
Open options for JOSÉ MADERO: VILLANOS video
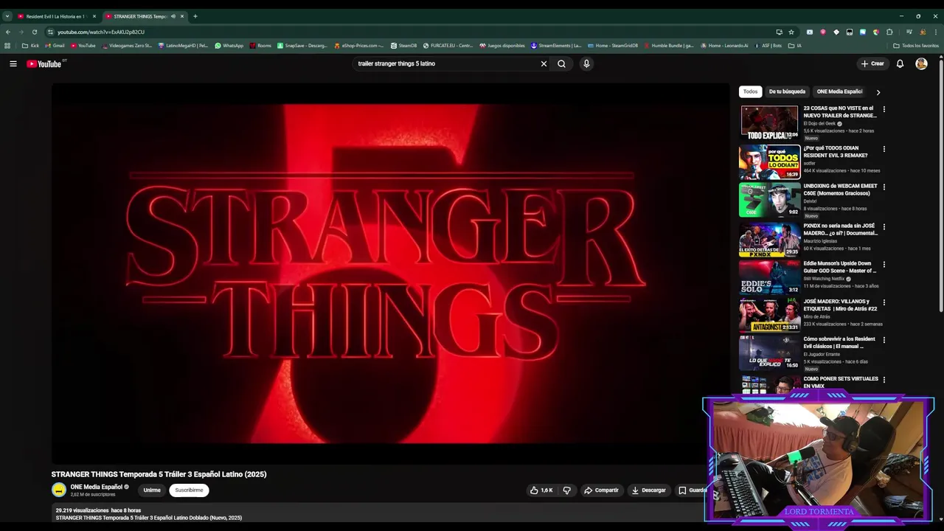pos(884,302)
